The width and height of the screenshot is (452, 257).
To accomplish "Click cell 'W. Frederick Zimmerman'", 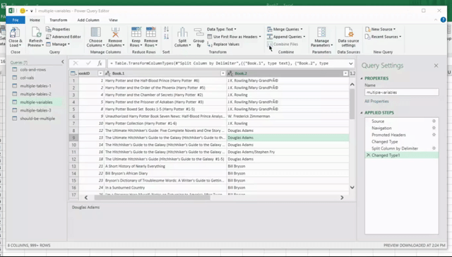I will (287, 116).
